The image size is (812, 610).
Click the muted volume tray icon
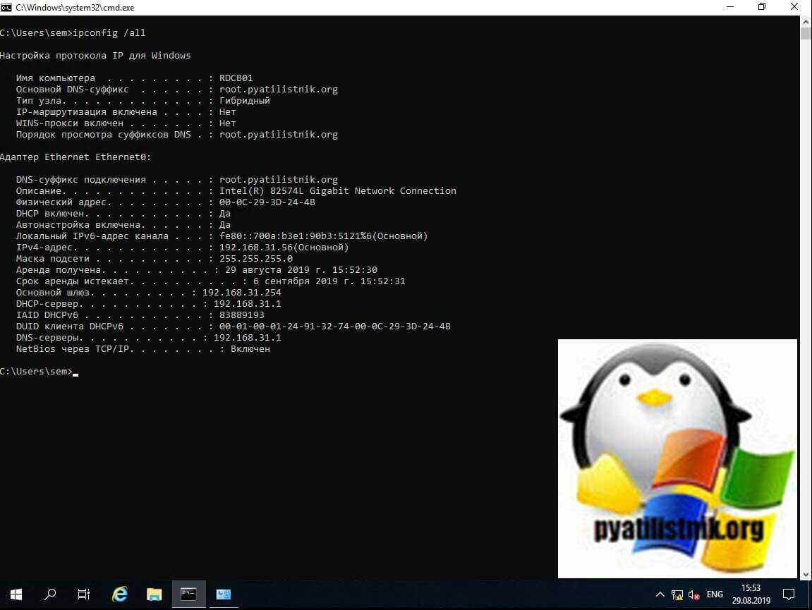coord(693,594)
